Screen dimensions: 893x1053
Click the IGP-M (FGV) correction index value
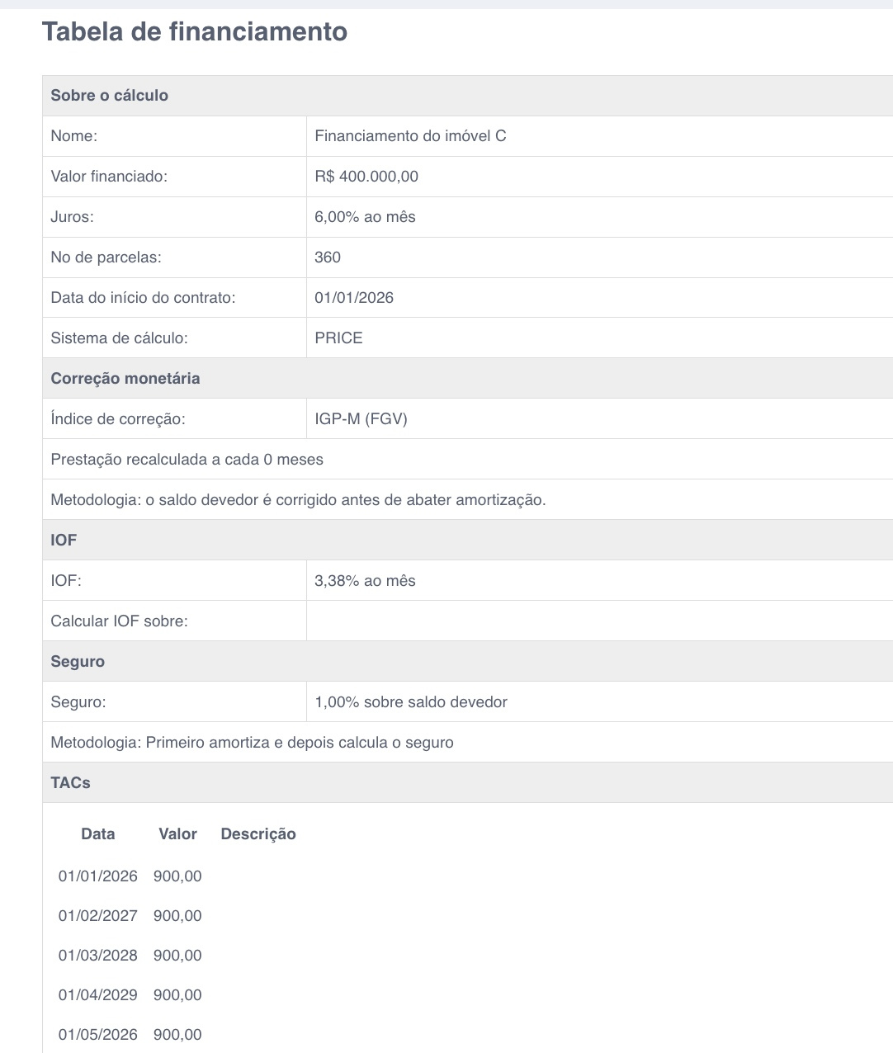[361, 419]
